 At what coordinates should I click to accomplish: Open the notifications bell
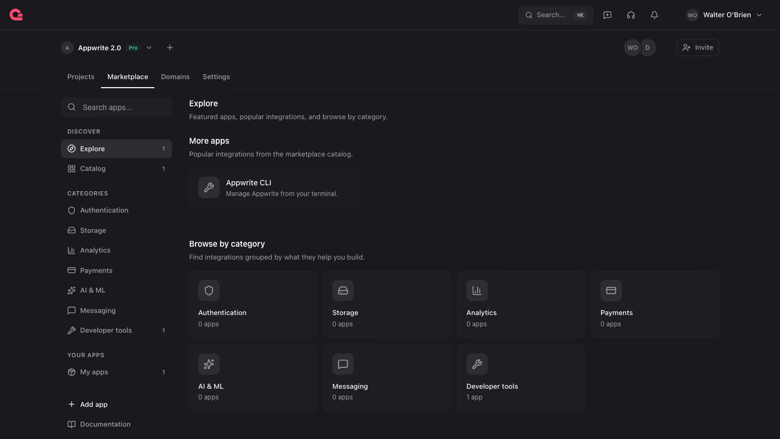coord(654,15)
